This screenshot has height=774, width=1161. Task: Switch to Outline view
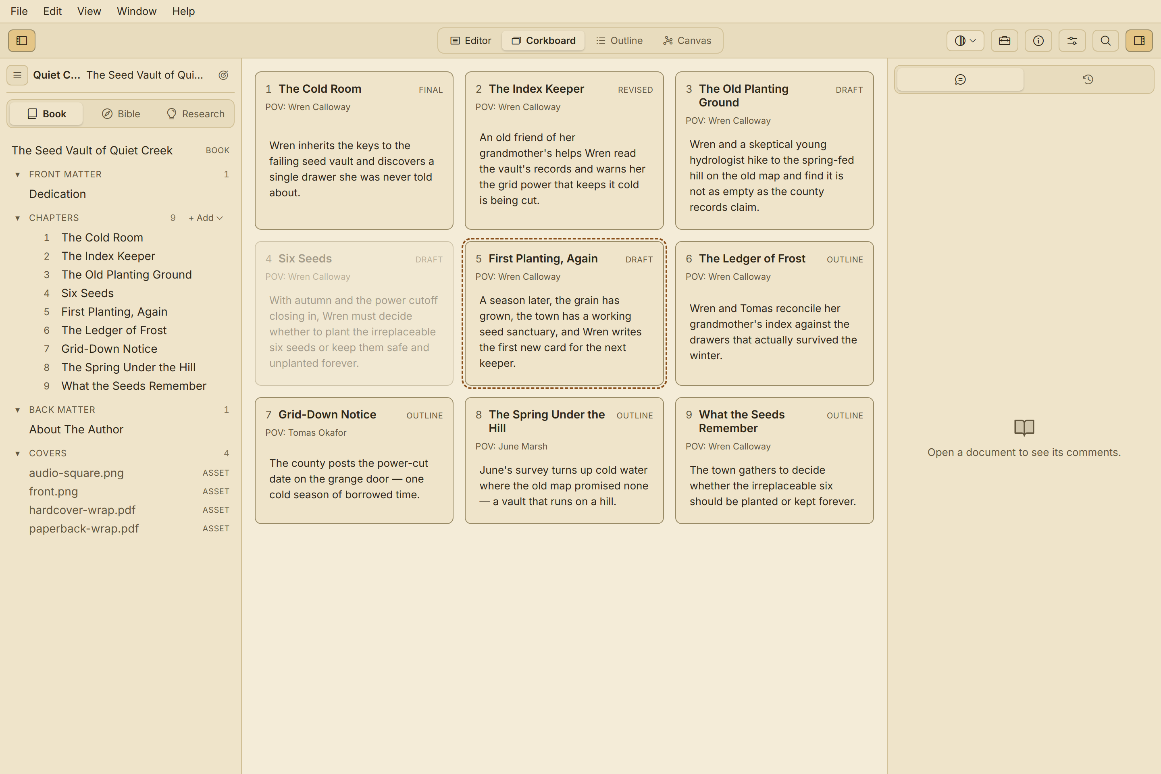click(x=619, y=40)
